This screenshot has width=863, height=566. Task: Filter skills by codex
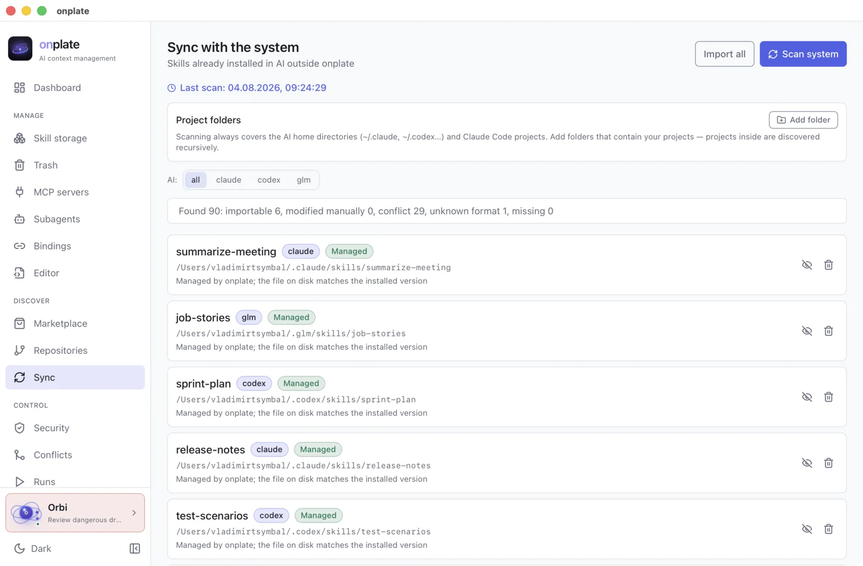(x=269, y=180)
